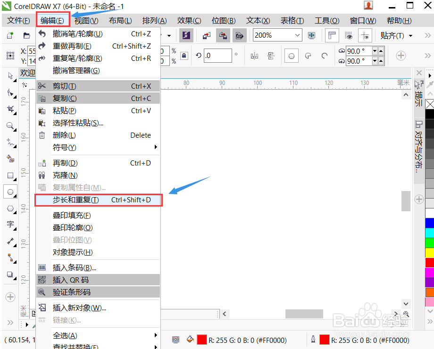
Task: Click the full-screen preview icon
Action: pos(311,35)
